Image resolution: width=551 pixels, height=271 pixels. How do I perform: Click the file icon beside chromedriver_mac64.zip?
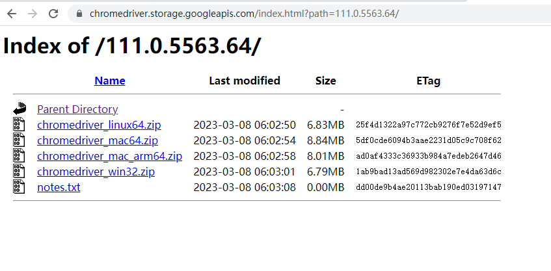(19, 140)
